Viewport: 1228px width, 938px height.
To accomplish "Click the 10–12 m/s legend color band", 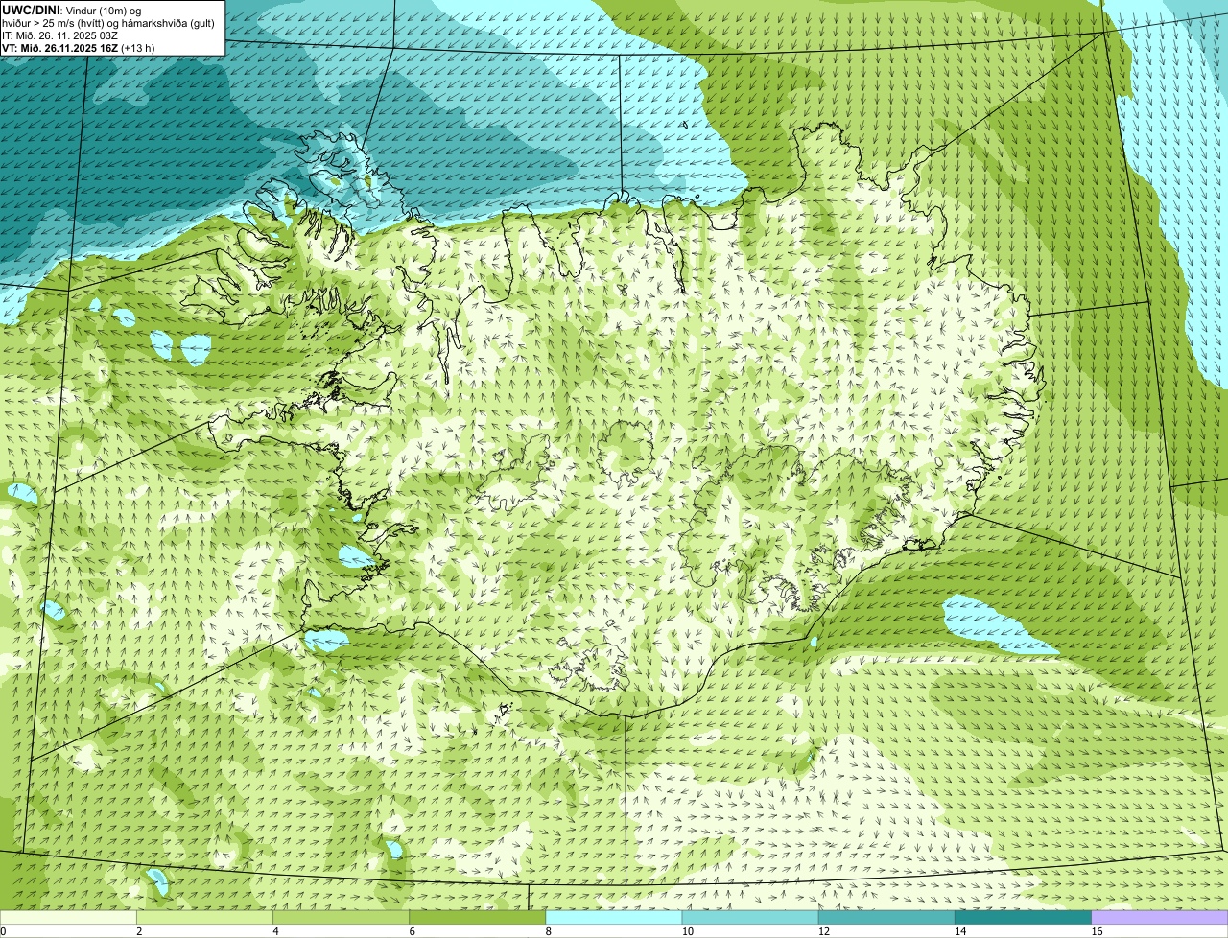I will (x=750, y=917).
